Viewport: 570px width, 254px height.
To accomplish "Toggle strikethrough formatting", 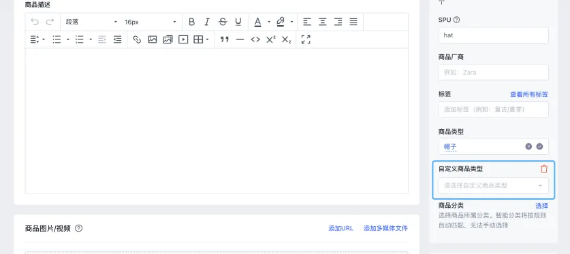I will click(223, 22).
